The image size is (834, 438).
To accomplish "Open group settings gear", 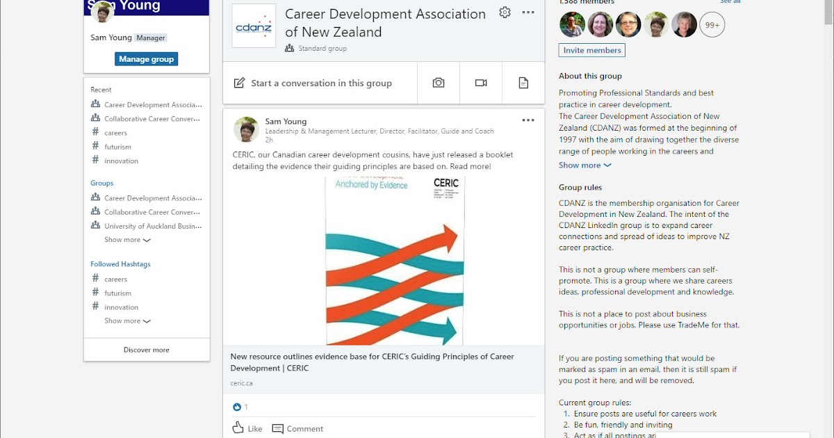I will pos(505,12).
